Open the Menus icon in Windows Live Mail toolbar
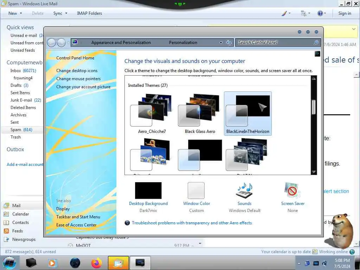Screen dimensions: 360x270 point(303,13)
